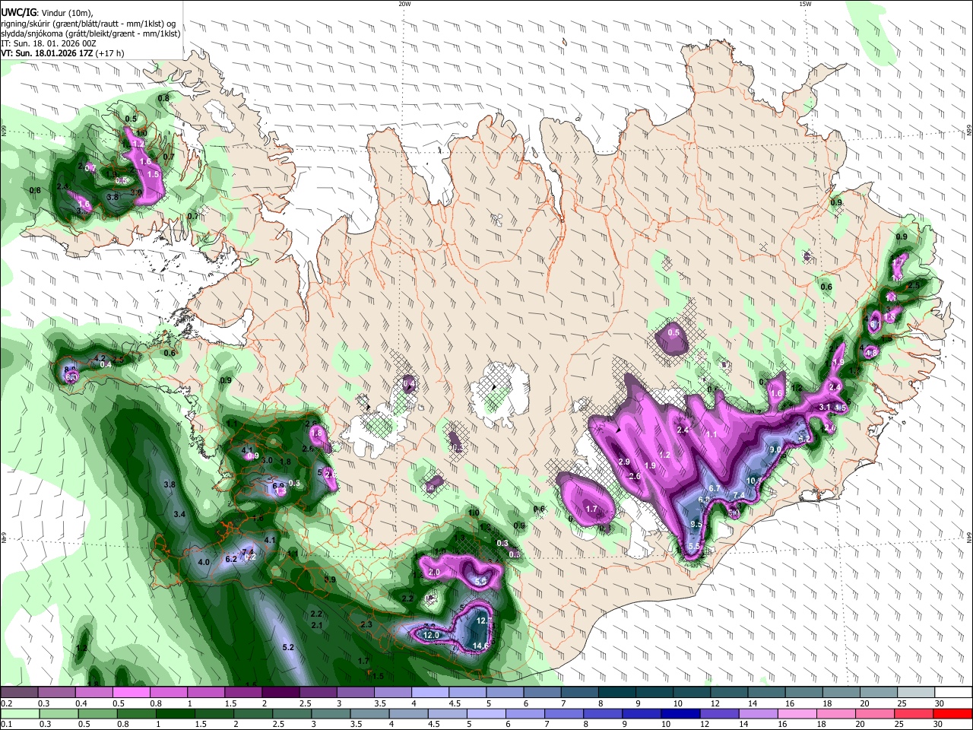973x730 pixels.
Task: Click the 0.1 label on the rain color scale
Action: tap(6, 725)
